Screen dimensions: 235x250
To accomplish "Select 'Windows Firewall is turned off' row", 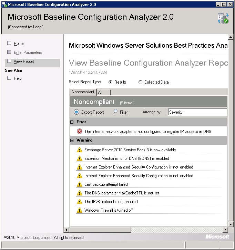I will [x=149, y=210].
